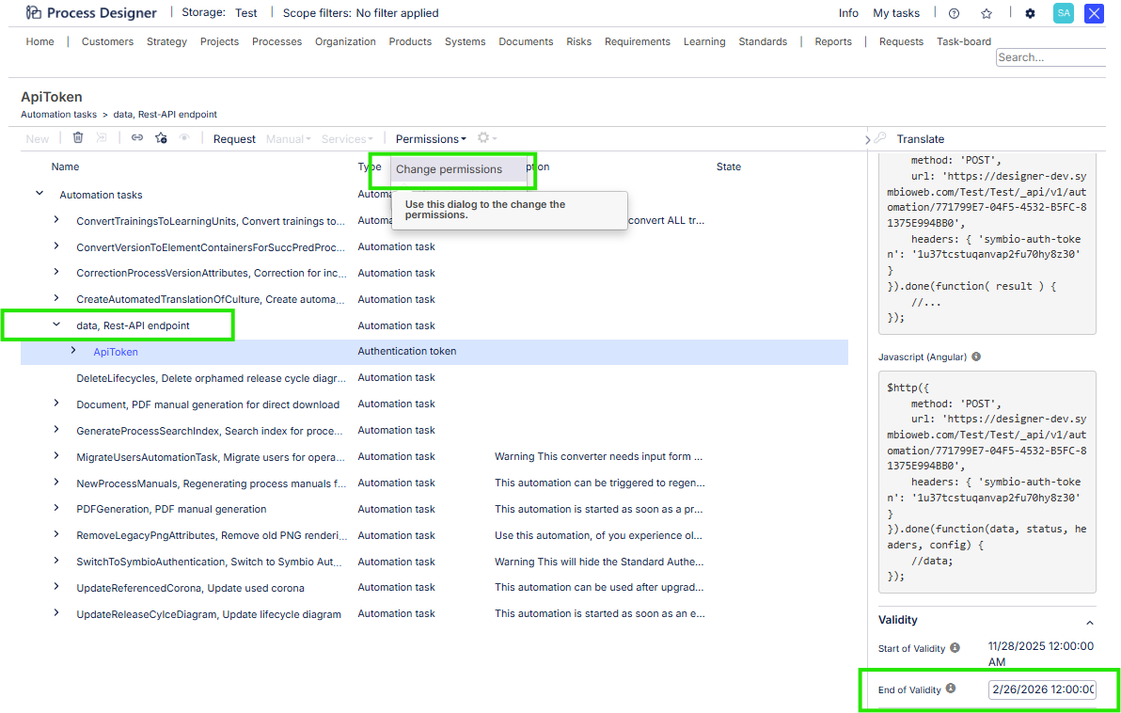Click the SA user avatar

click(1064, 13)
